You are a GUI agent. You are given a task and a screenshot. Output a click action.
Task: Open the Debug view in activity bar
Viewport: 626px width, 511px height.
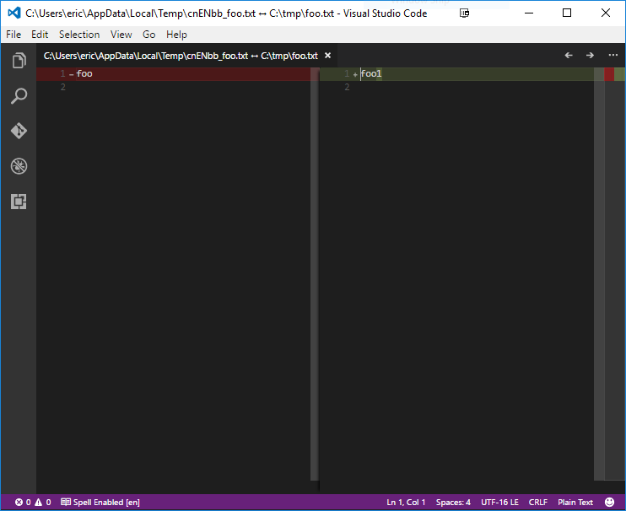[x=19, y=166]
